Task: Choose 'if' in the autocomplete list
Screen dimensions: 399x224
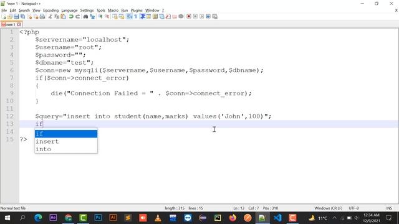Action: coord(66,134)
